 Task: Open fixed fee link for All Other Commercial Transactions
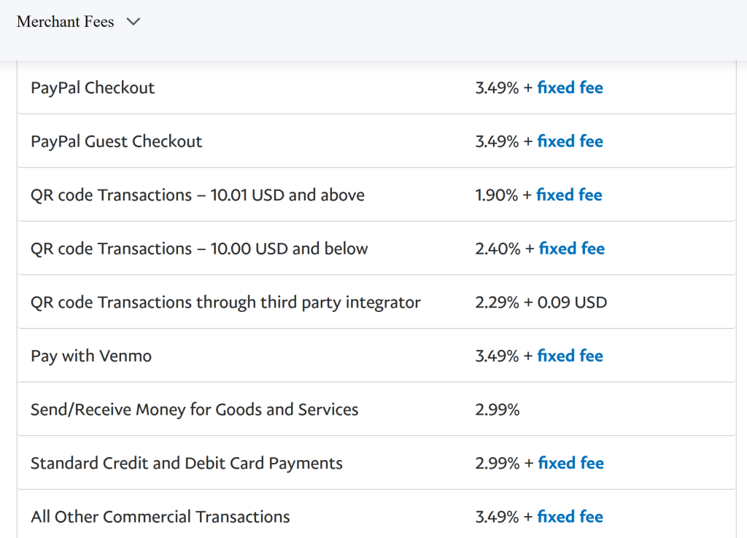[x=570, y=517]
